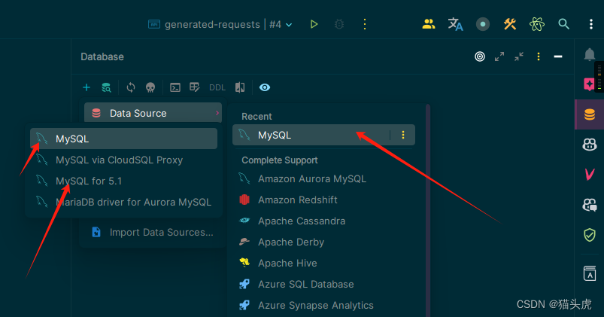This screenshot has width=604, height=317.
Task: Open the Copilot Chat sidebar icon
Action: tap(590, 204)
